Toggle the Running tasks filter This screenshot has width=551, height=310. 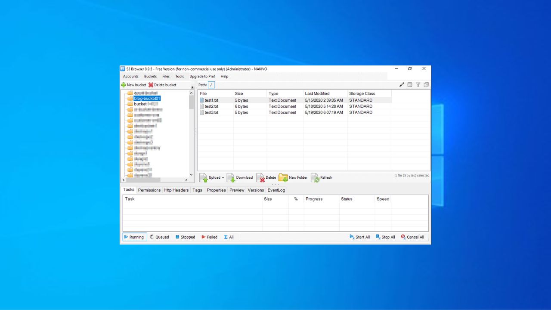click(x=134, y=237)
